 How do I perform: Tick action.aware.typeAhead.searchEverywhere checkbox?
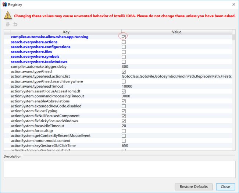click(124, 81)
